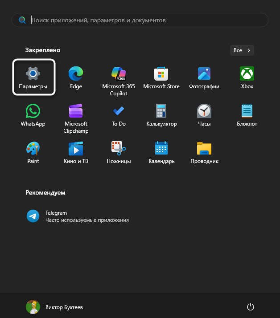
Task: Open Калькулятор
Action: 161,115
